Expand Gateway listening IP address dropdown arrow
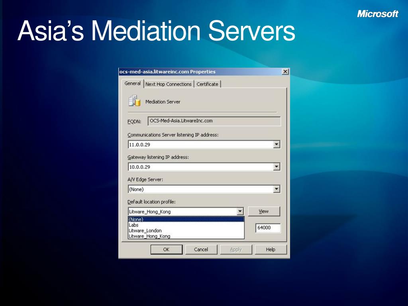This screenshot has width=408, height=306. pyautogui.click(x=277, y=167)
